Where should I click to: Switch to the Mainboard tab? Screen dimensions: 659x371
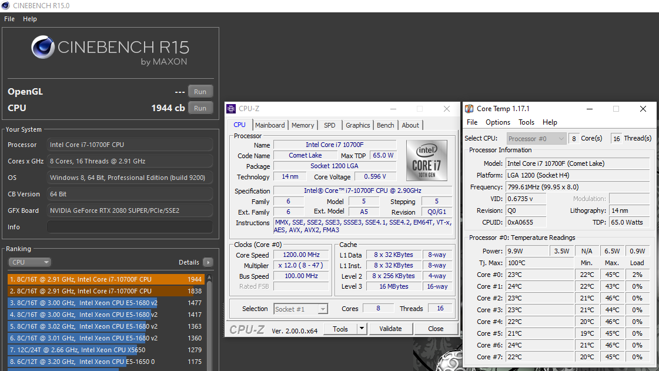270,125
